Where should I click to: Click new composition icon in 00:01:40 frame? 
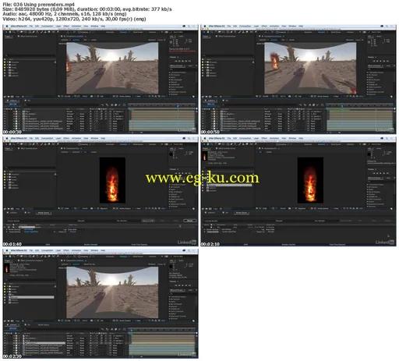point(12,208)
